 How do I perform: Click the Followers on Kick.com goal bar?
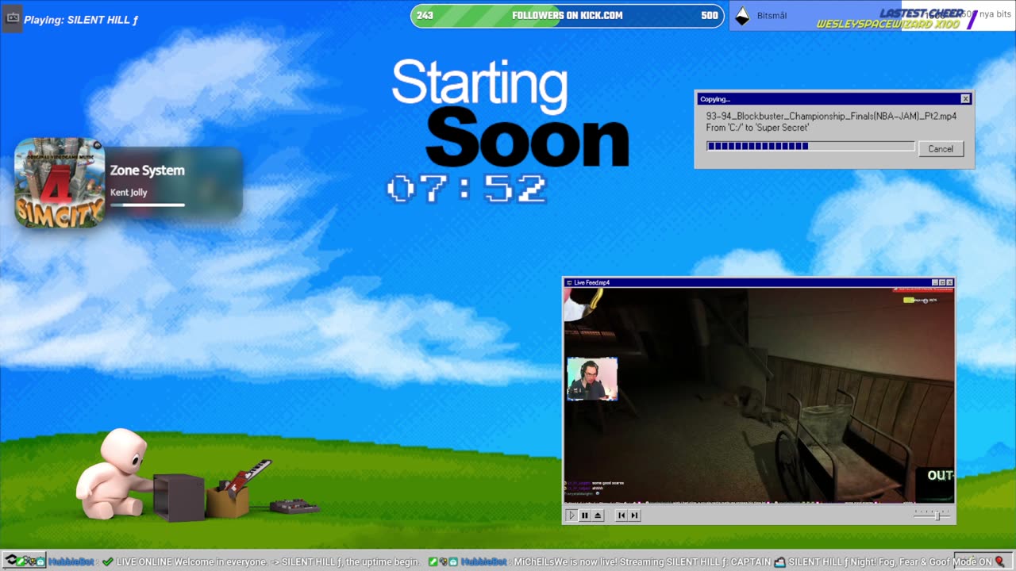tap(567, 16)
